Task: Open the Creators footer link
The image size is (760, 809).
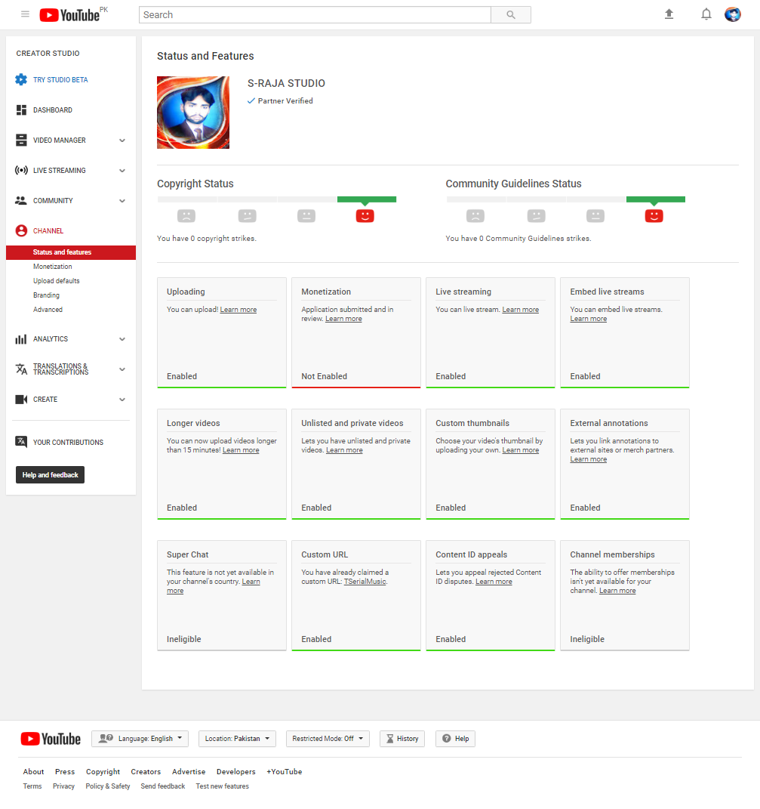Action: point(146,772)
